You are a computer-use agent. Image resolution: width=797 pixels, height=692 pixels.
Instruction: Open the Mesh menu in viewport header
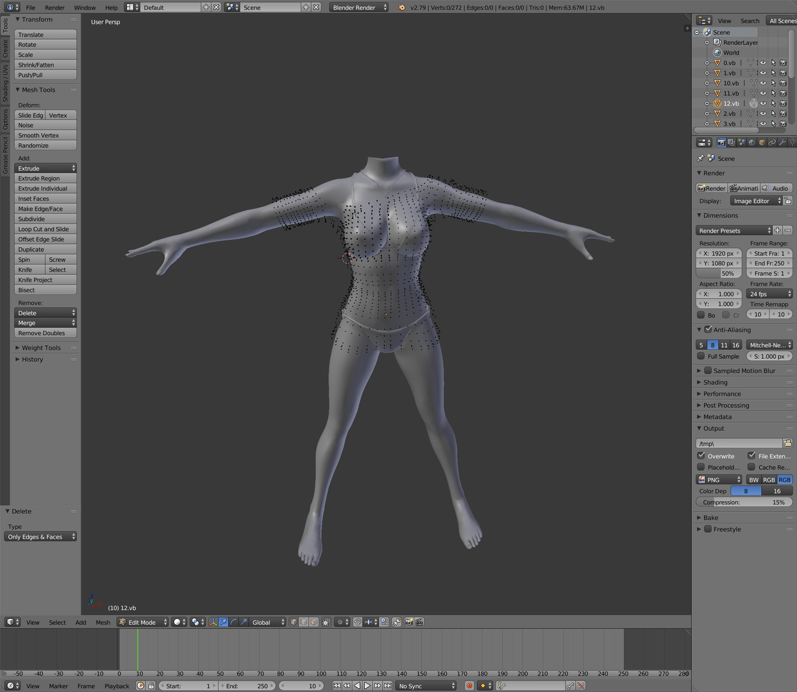click(x=103, y=622)
